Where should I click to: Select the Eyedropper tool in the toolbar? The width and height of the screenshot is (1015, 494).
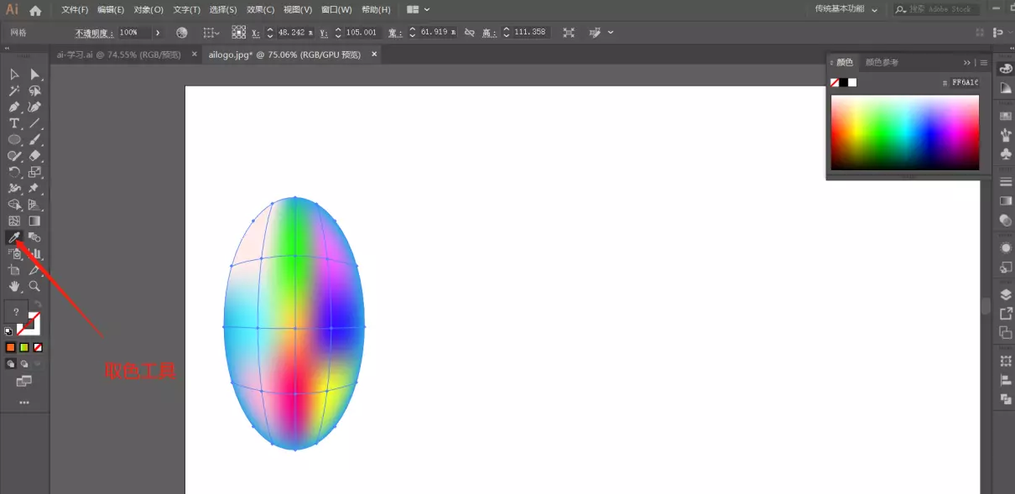coord(14,237)
